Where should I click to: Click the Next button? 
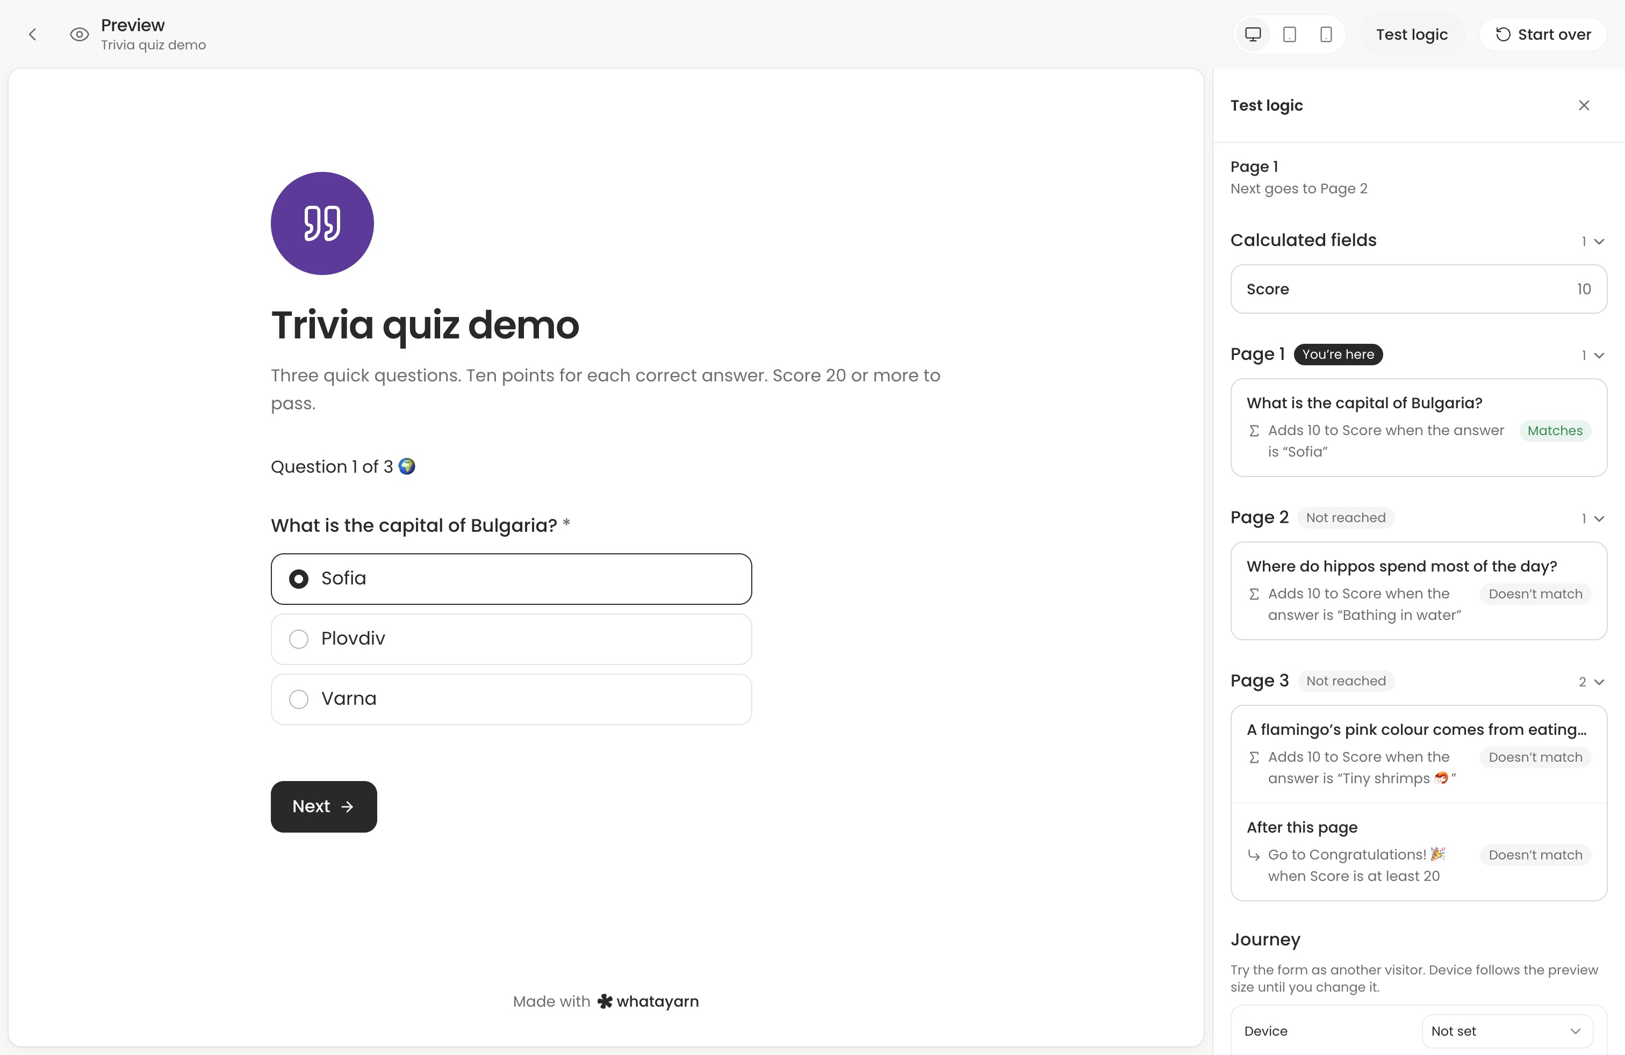(x=323, y=806)
